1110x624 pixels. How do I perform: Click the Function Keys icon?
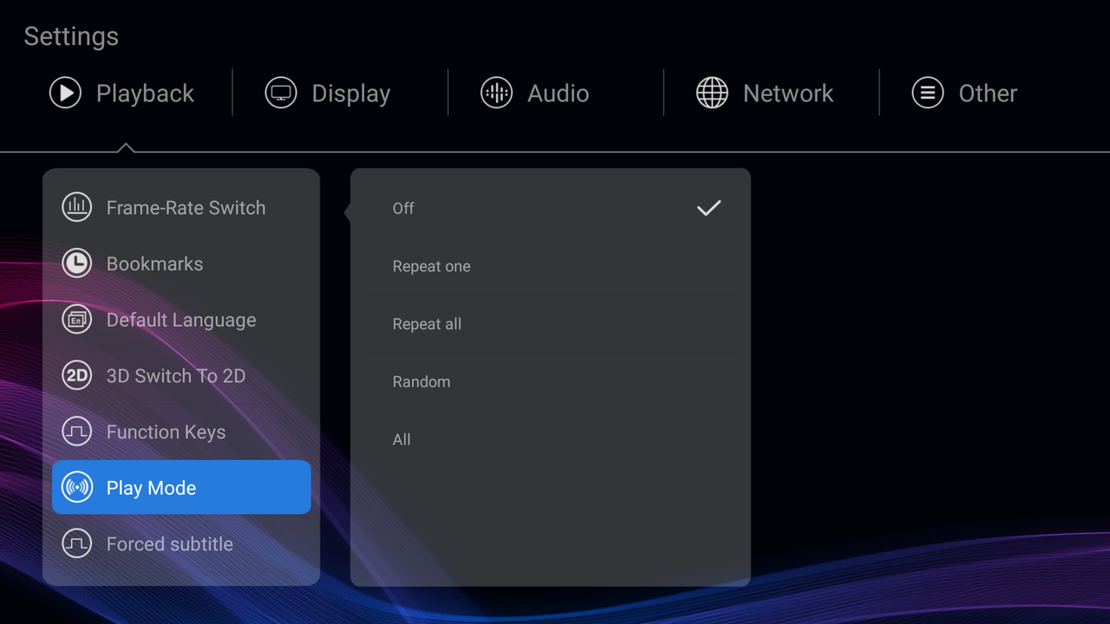tap(77, 432)
